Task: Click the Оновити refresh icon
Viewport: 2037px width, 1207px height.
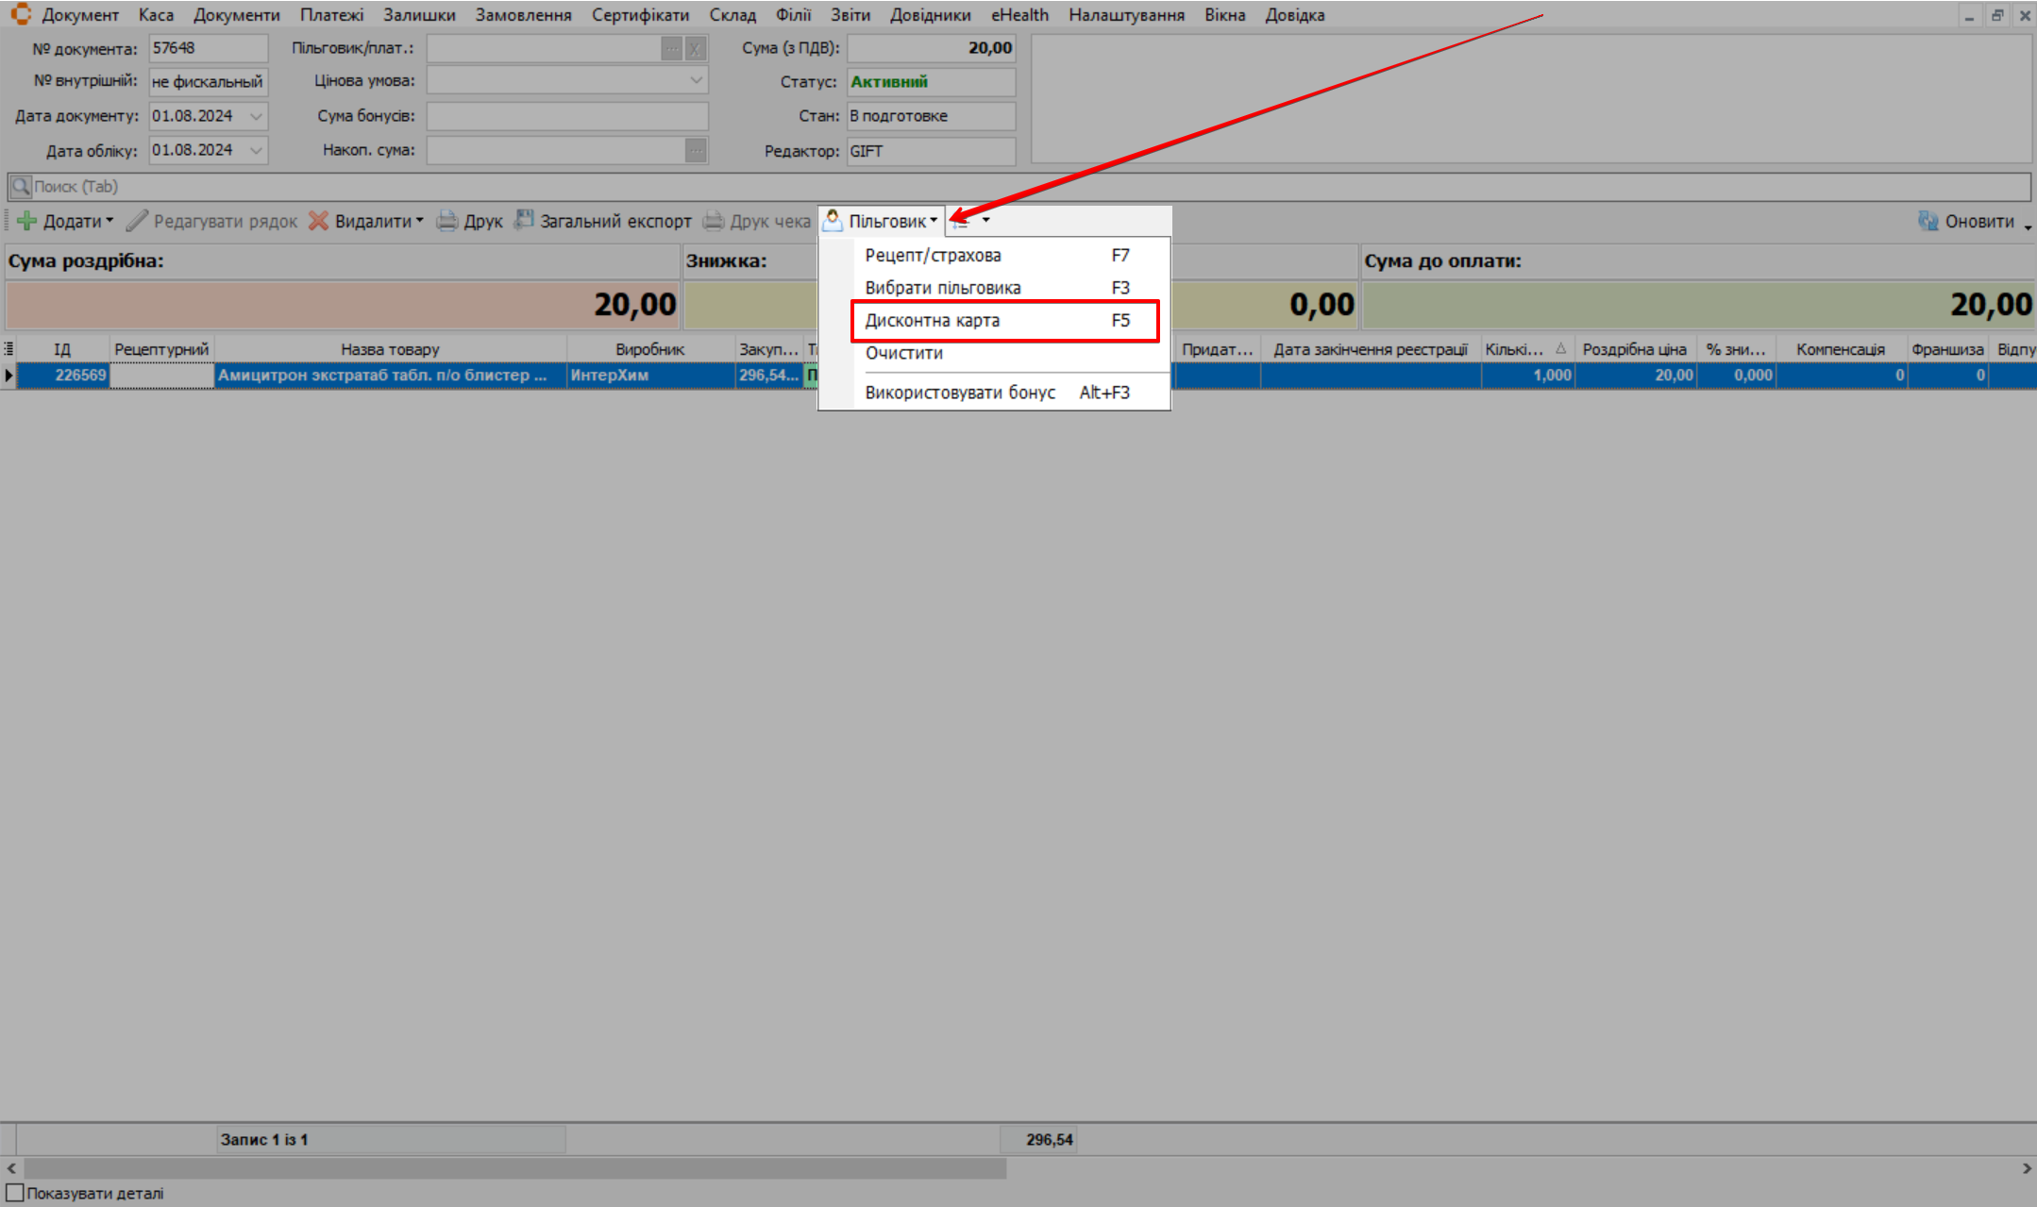Action: click(1928, 221)
